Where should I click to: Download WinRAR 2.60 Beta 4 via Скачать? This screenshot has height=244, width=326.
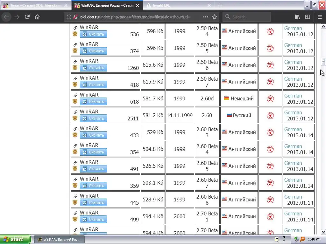click(x=93, y=152)
